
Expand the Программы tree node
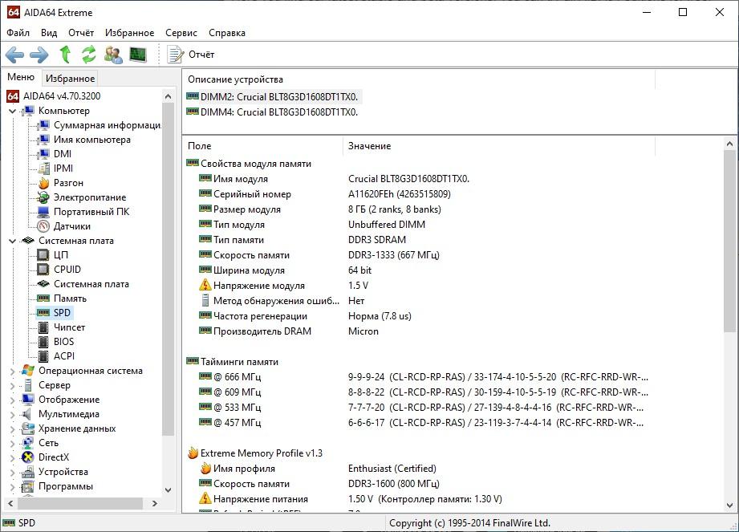[x=12, y=487]
